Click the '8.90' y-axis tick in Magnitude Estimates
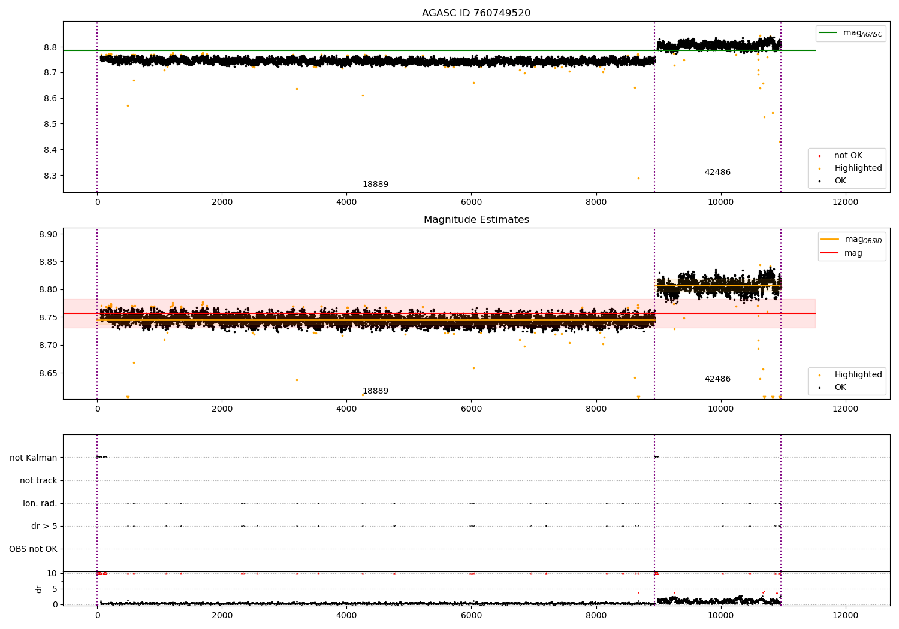The image size is (899, 629). click(x=48, y=234)
